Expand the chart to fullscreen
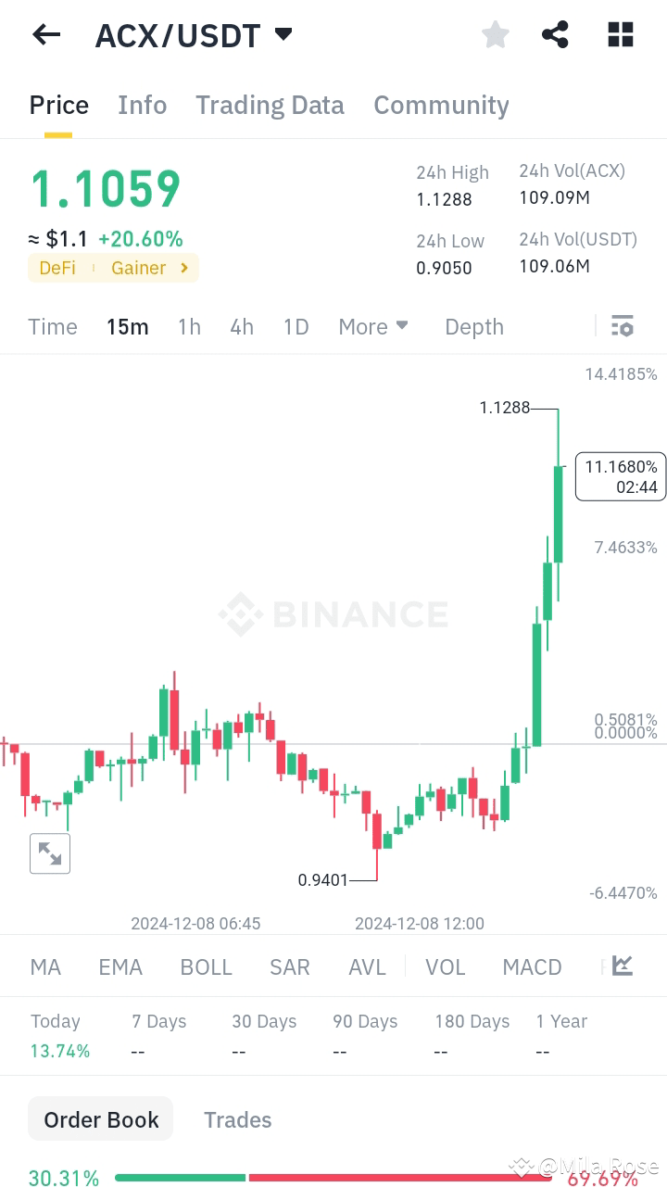Screen dimensions: 667x1187 point(50,853)
